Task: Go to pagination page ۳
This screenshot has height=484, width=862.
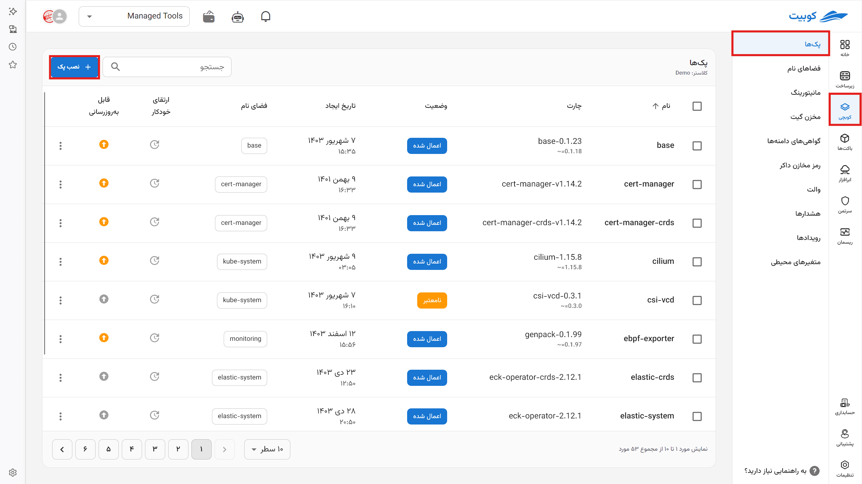Action: 155,449
